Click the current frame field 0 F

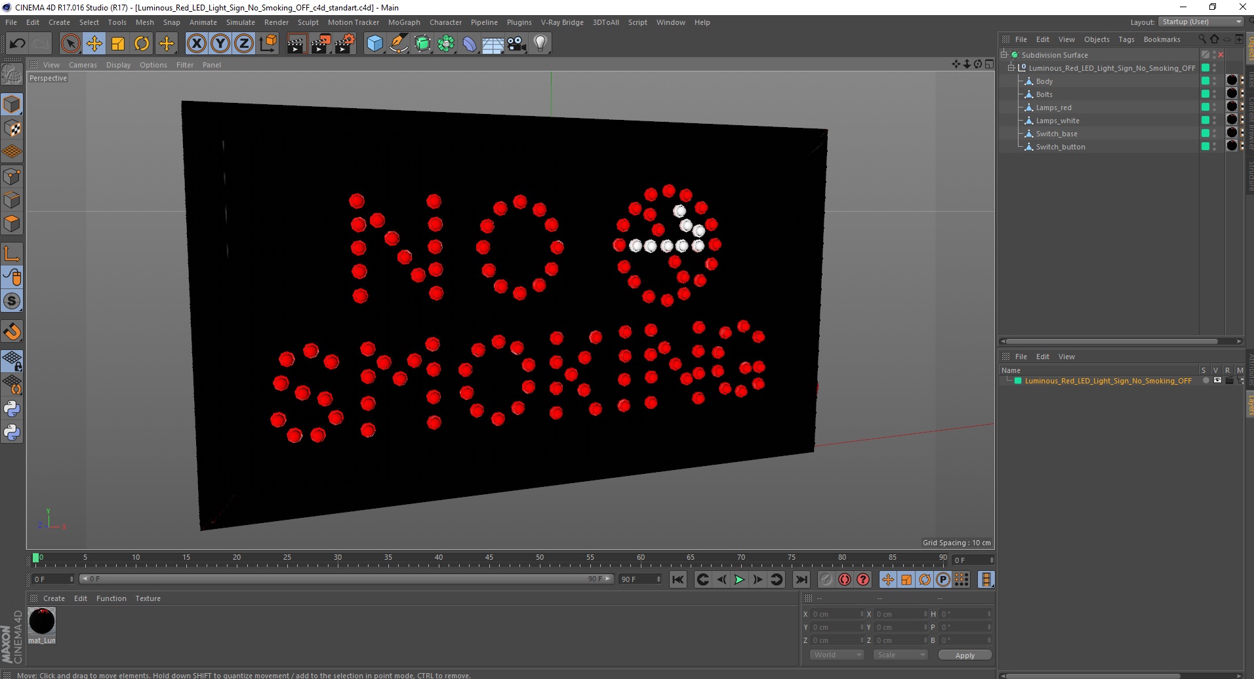pyautogui.click(x=53, y=579)
